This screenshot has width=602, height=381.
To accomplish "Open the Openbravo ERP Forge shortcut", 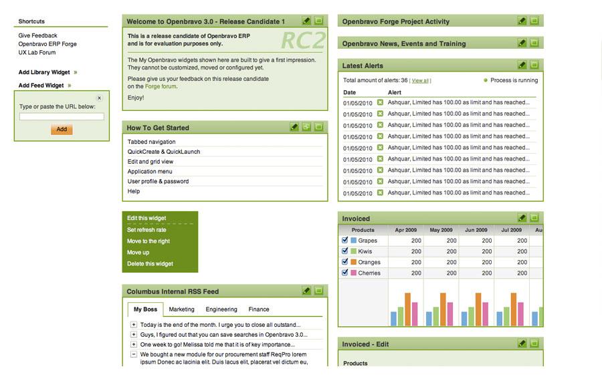I will pyautogui.click(x=47, y=43).
